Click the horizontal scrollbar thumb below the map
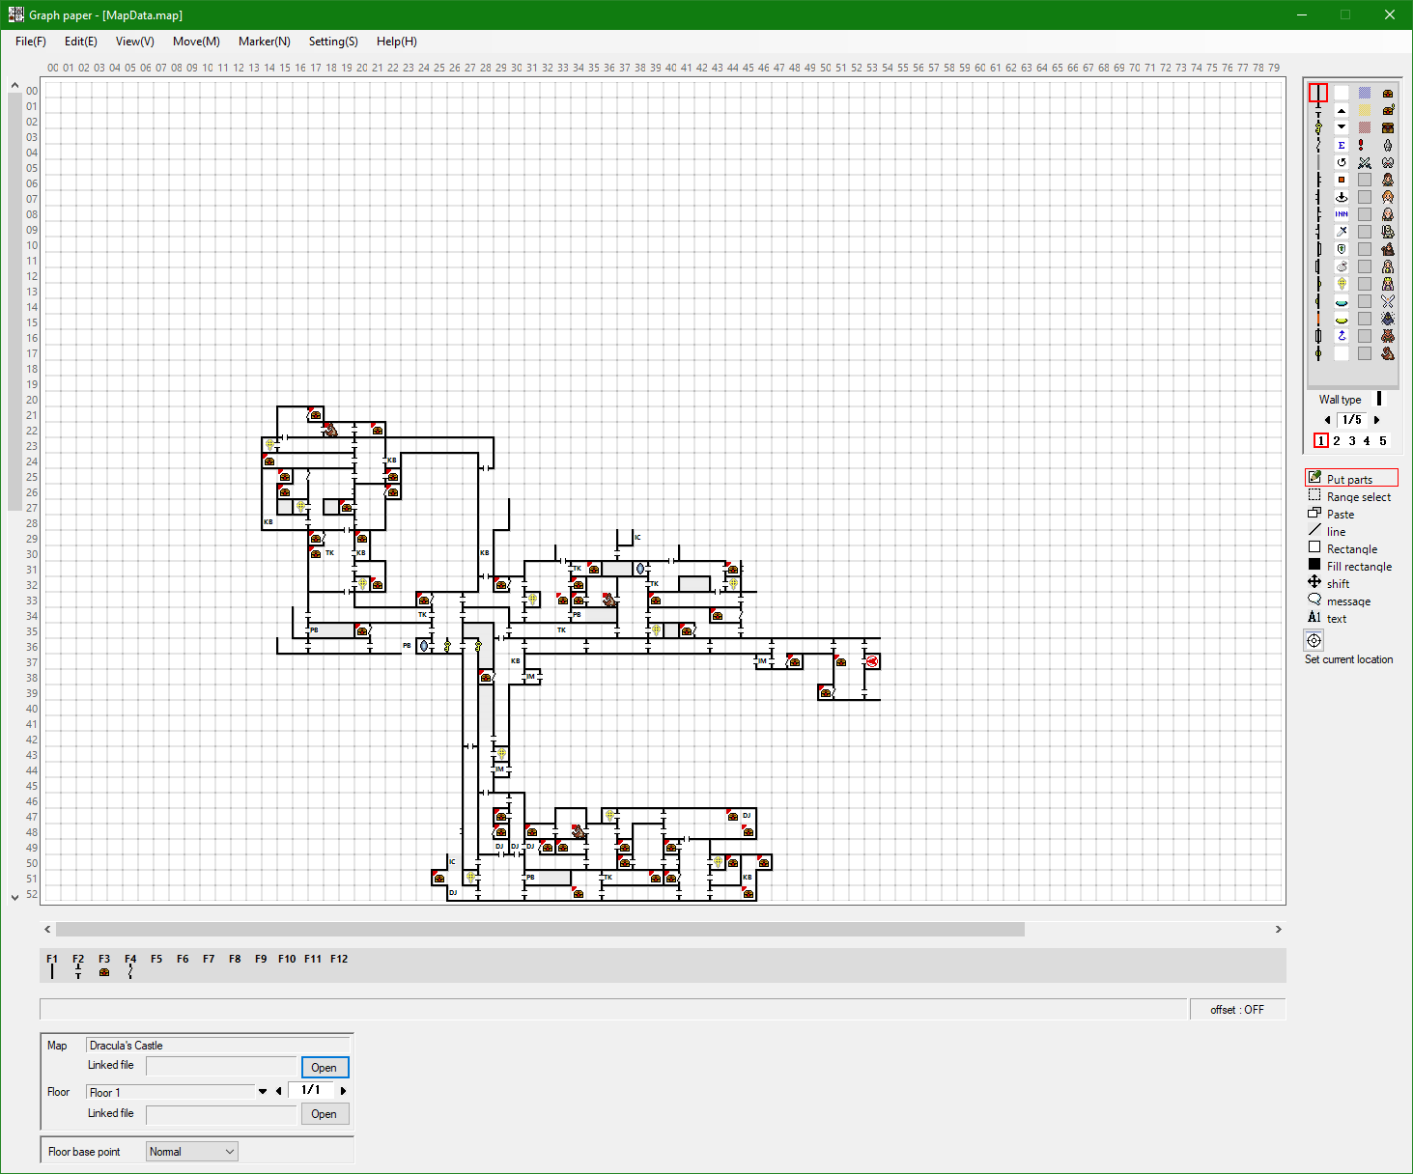This screenshot has width=1413, height=1174. 540,929
